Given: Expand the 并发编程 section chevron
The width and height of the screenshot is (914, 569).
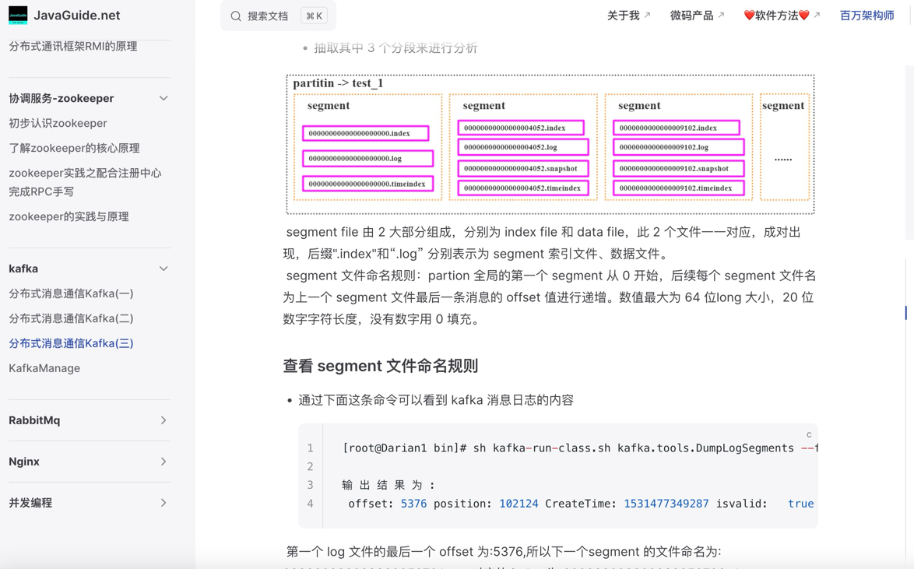Looking at the screenshot, I should point(163,503).
